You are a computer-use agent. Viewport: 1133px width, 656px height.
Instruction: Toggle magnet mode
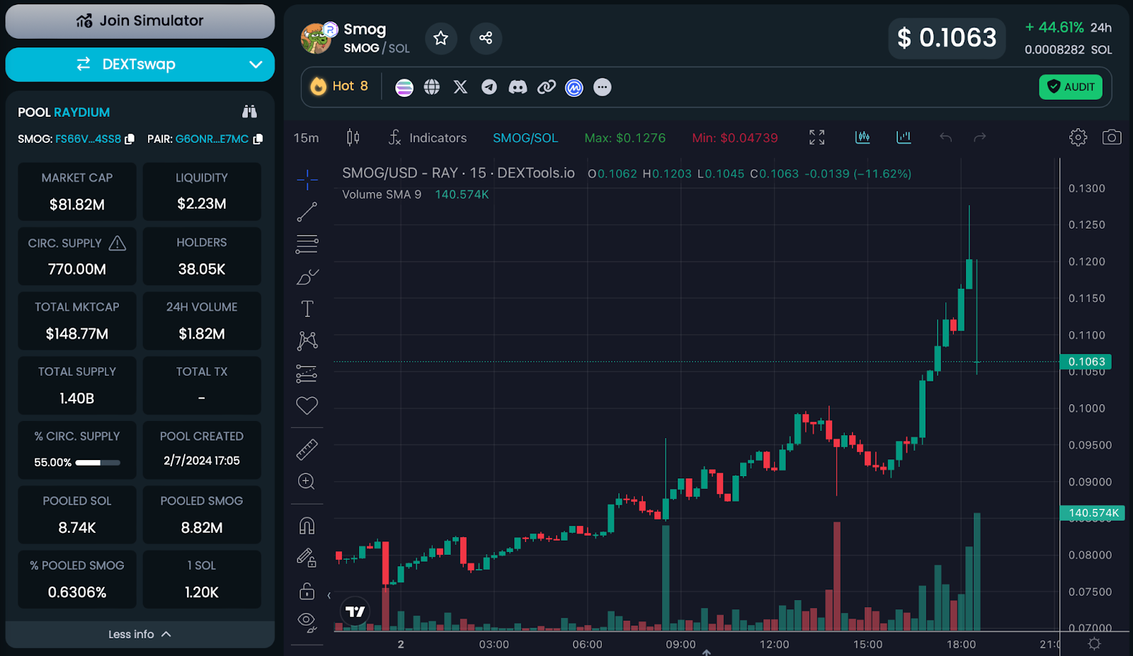(307, 526)
